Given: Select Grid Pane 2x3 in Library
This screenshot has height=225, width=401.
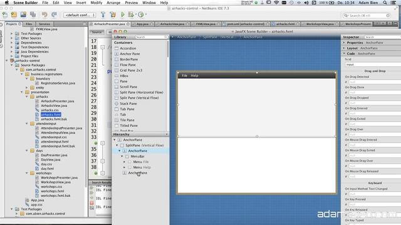Looking at the screenshot, I should [131, 71].
